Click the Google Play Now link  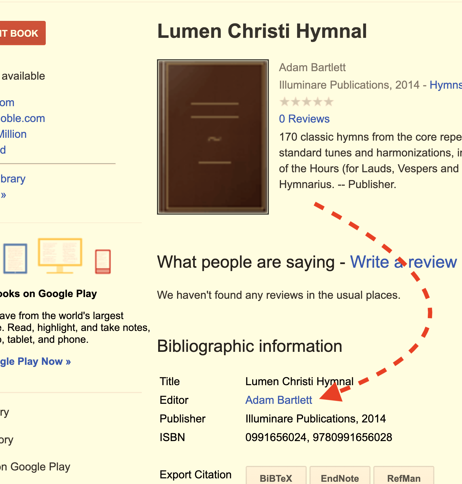coord(35,361)
